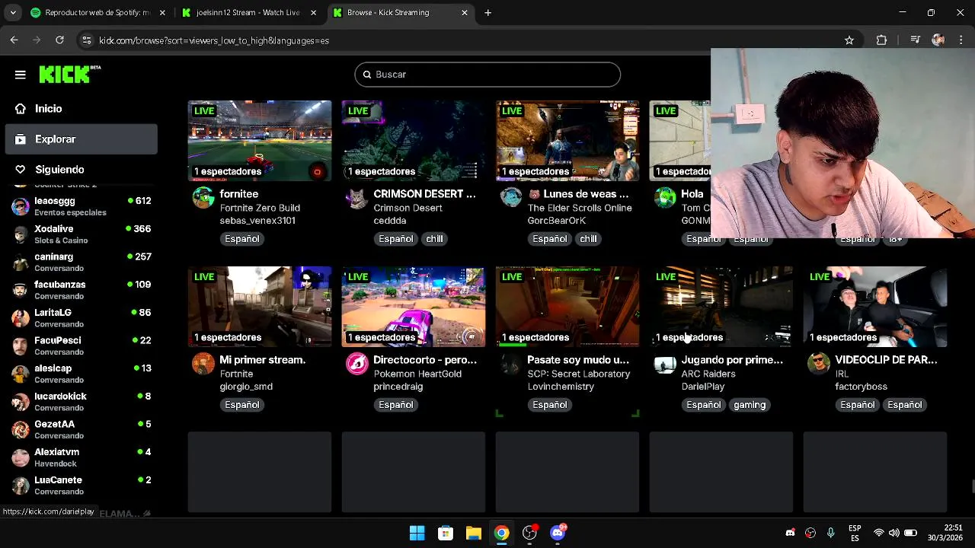Click gaming tag under ARC Raiders stream
This screenshot has height=548, width=975.
750,405
